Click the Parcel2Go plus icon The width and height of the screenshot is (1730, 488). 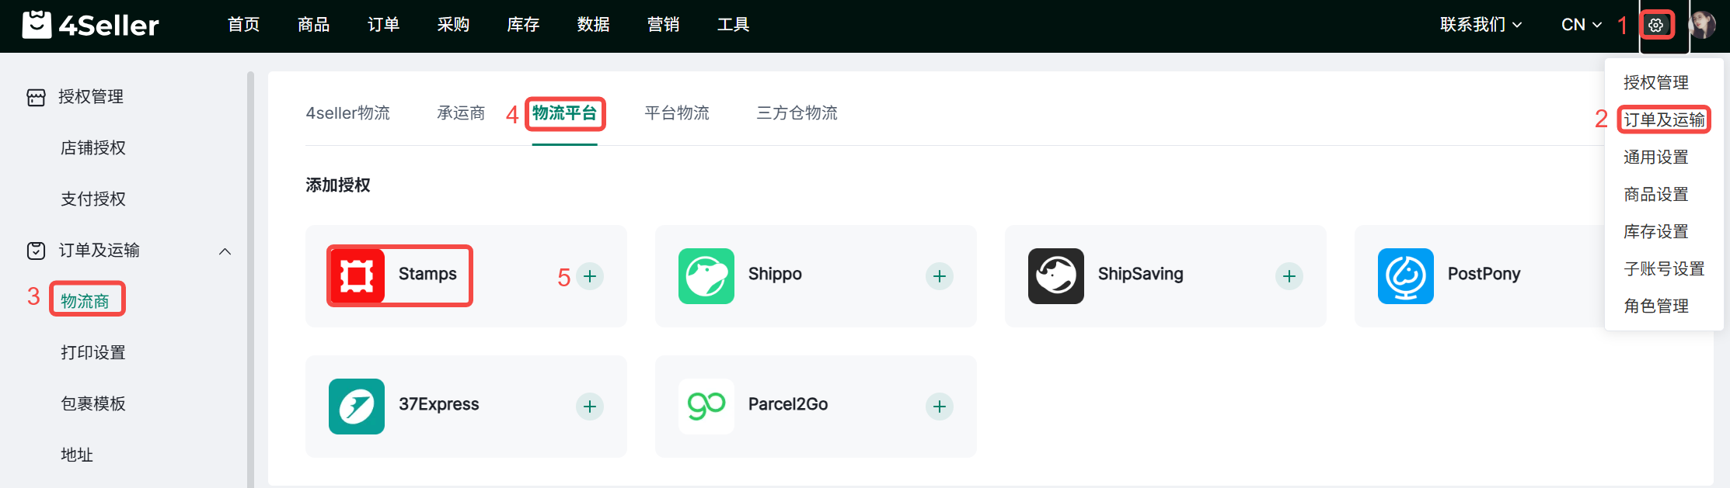(940, 407)
